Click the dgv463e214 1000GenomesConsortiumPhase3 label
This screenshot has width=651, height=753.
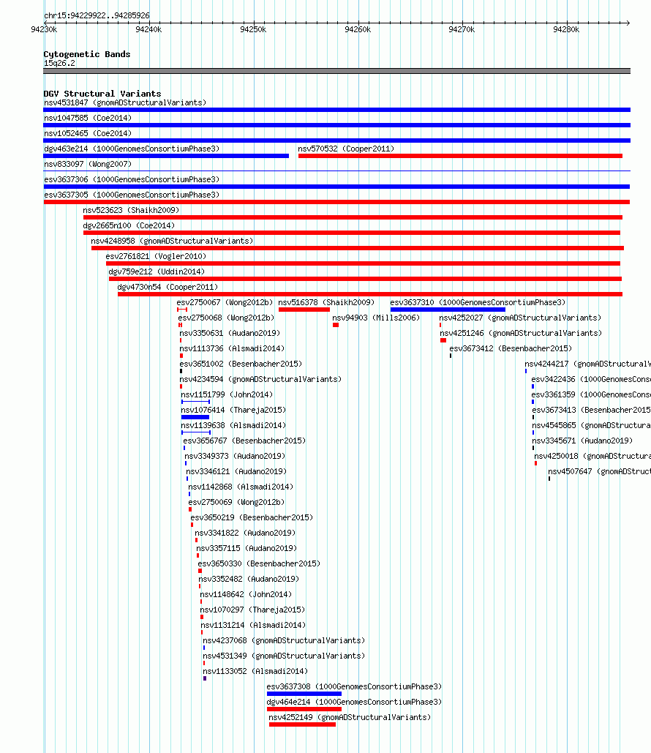pos(132,149)
